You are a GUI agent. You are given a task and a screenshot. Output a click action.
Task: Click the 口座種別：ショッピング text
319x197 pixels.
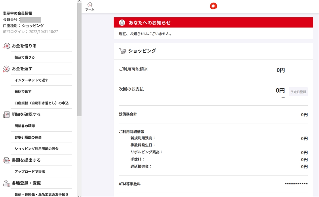[23, 26]
